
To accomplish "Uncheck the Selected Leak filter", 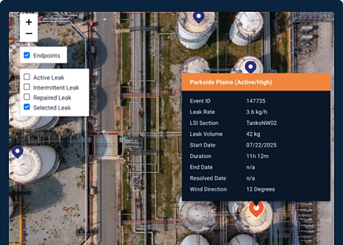I will (x=27, y=107).
